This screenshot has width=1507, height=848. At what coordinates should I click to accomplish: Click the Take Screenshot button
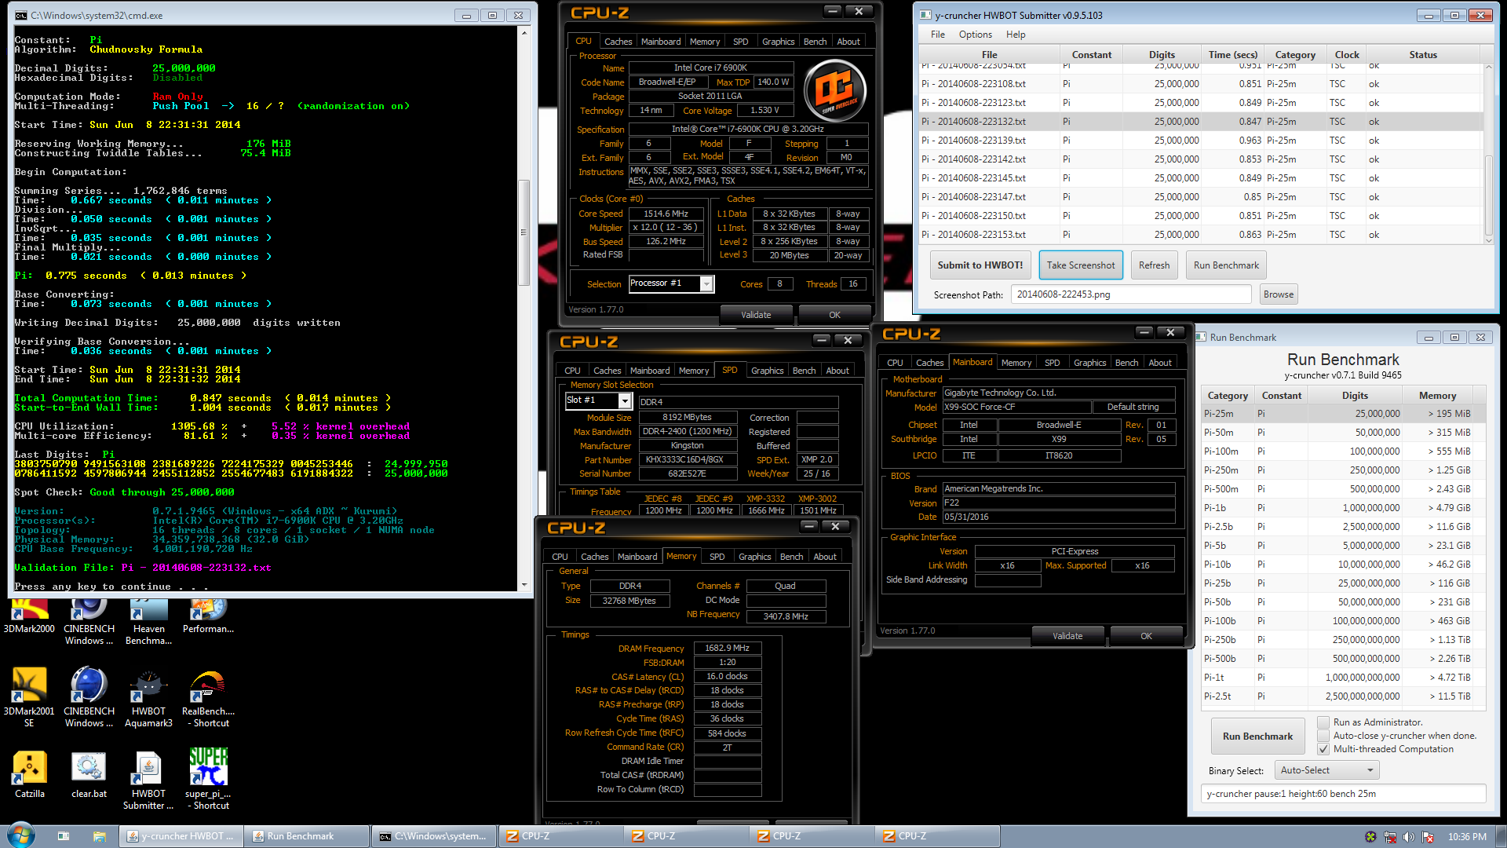tap(1080, 265)
